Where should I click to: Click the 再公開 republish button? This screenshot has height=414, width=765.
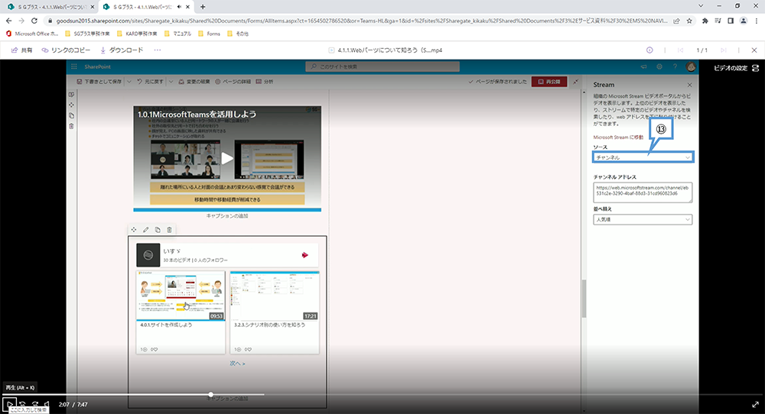tap(549, 81)
